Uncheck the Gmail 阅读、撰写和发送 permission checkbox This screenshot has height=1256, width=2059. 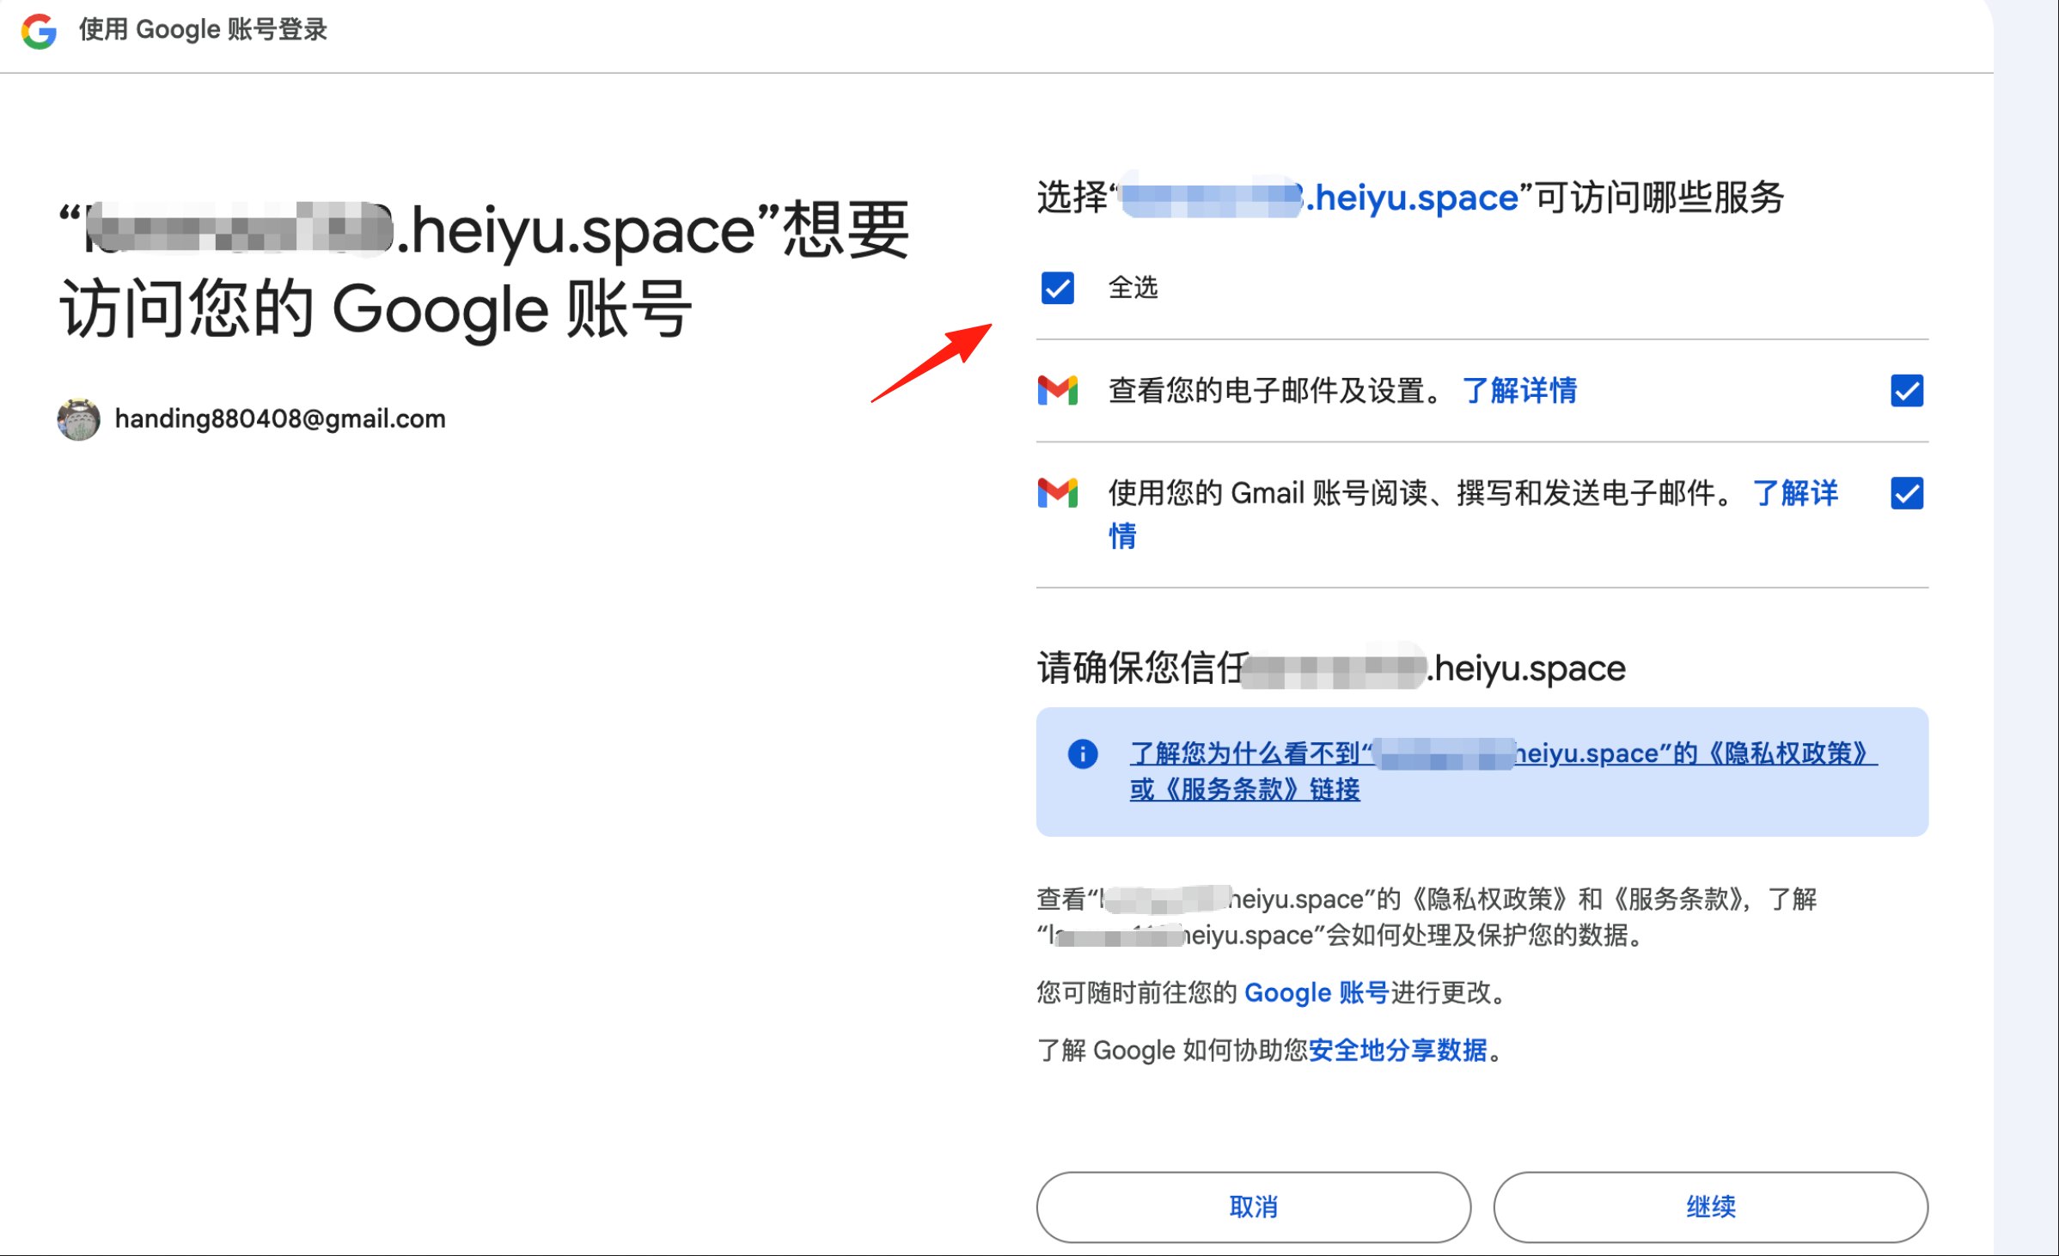click(1907, 493)
